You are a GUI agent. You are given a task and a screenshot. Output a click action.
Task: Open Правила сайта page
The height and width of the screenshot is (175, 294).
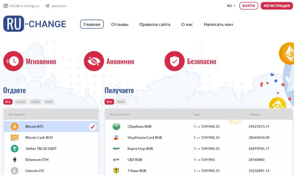click(155, 24)
